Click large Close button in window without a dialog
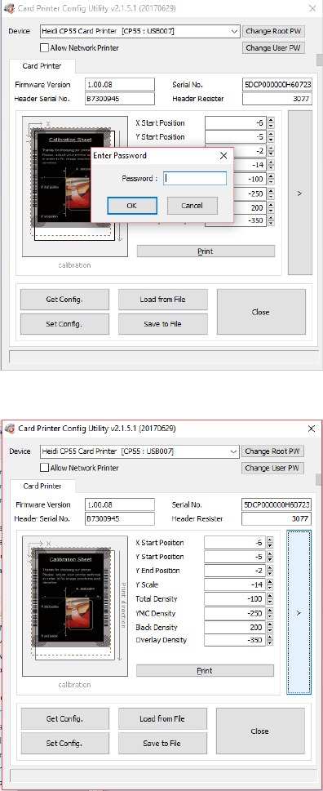323x791 pixels. 260,731
